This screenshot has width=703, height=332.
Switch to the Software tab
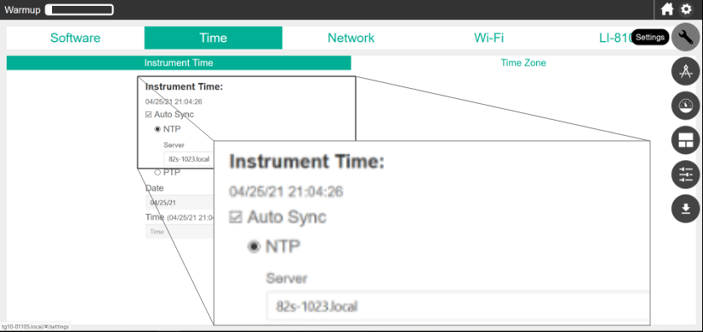76,38
